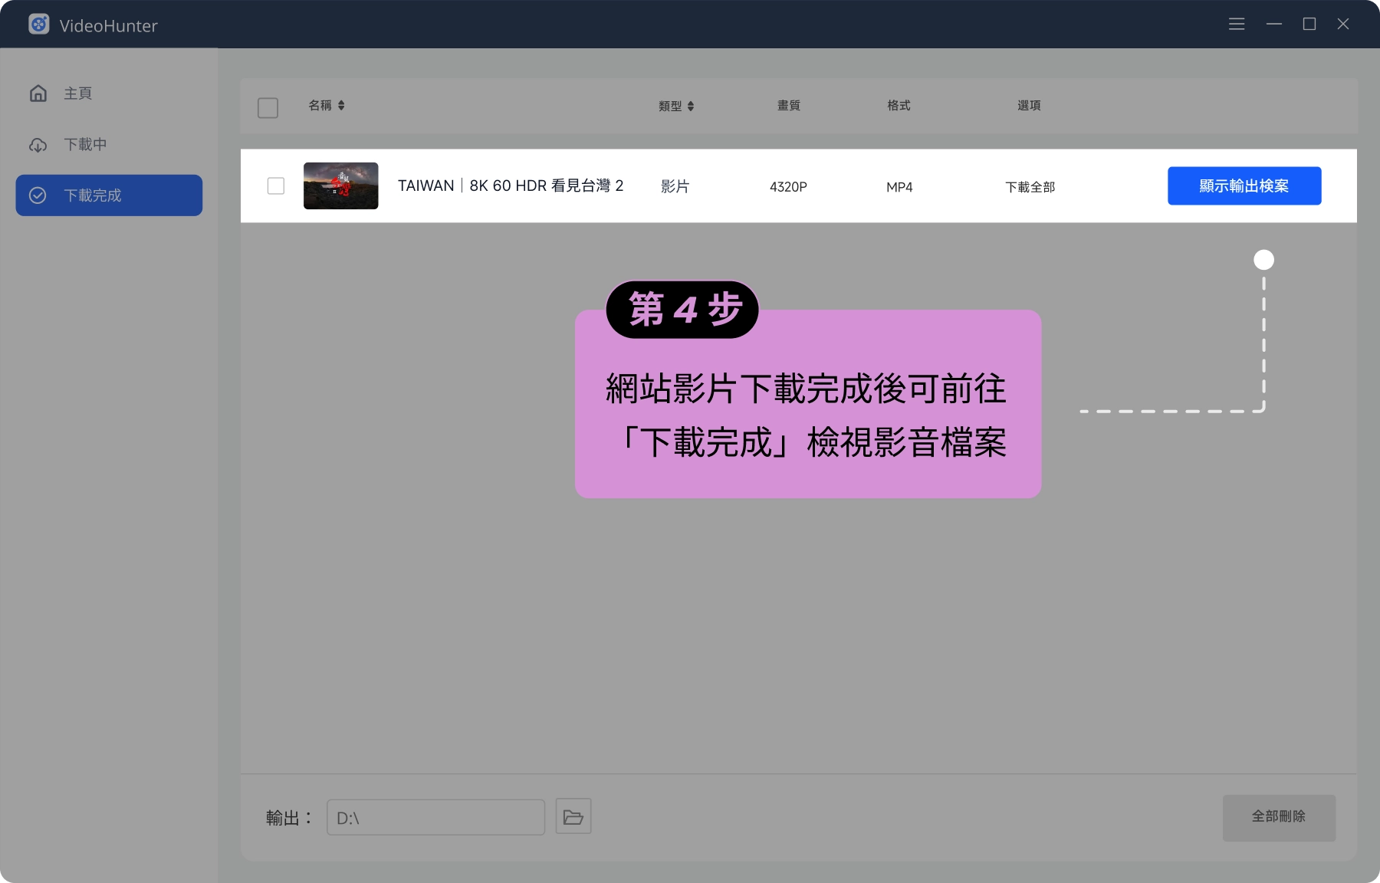Image resolution: width=1380 pixels, height=883 pixels.
Task: Switch to 下載中 downloading tab
Action: tap(109, 145)
